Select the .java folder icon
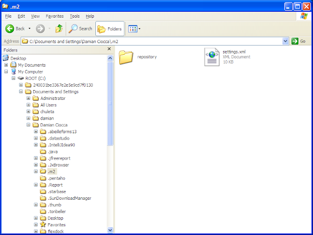Image resolution: width=313 pixels, height=235 pixels. coord(43,151)
